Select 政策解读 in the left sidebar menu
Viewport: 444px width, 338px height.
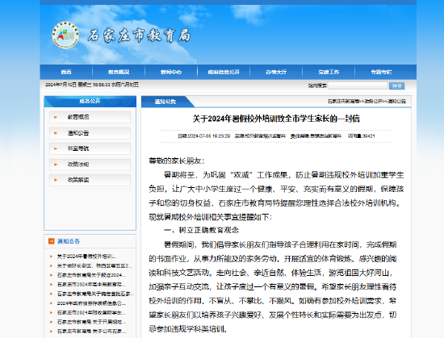pos(90,180)
